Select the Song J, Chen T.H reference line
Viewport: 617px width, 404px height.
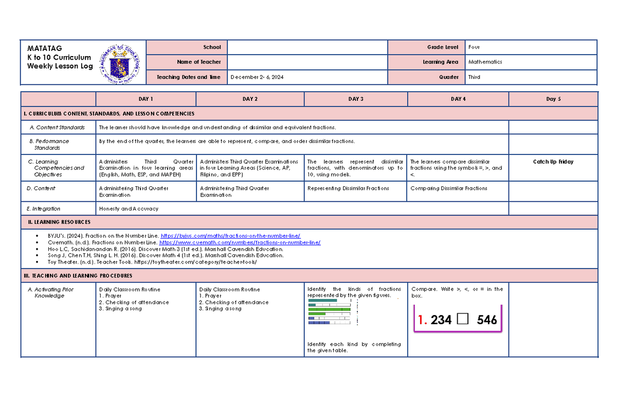point(166,255)
